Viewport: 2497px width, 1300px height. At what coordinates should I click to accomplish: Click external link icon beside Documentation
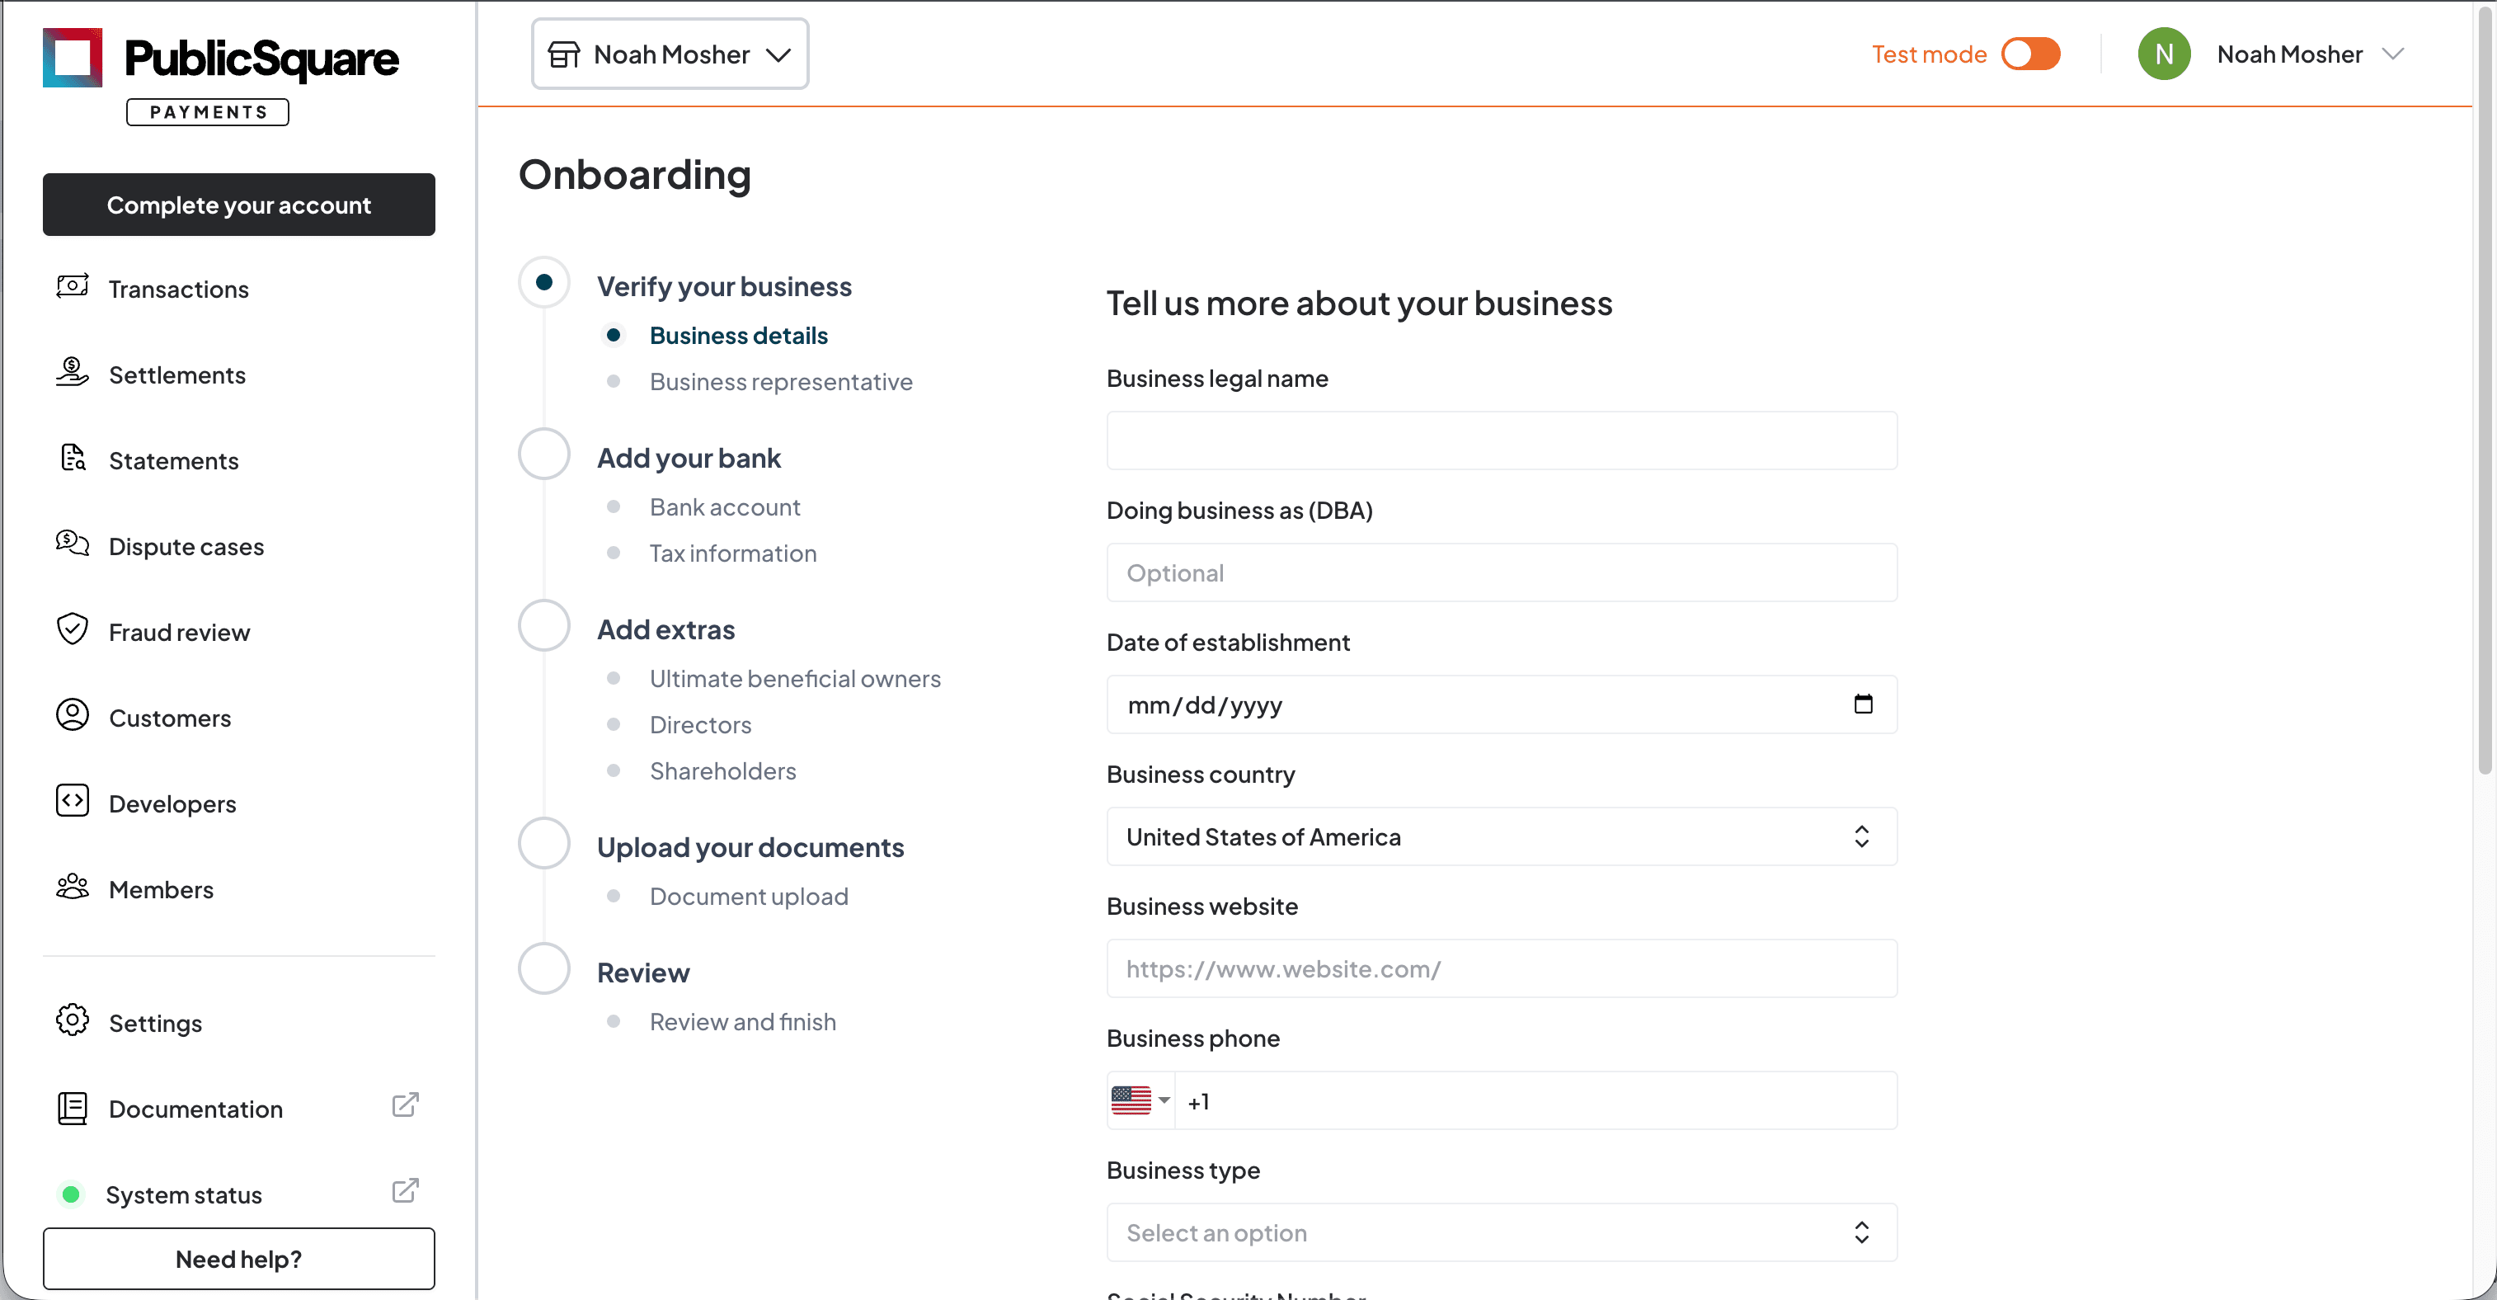tap(405, 1105)
